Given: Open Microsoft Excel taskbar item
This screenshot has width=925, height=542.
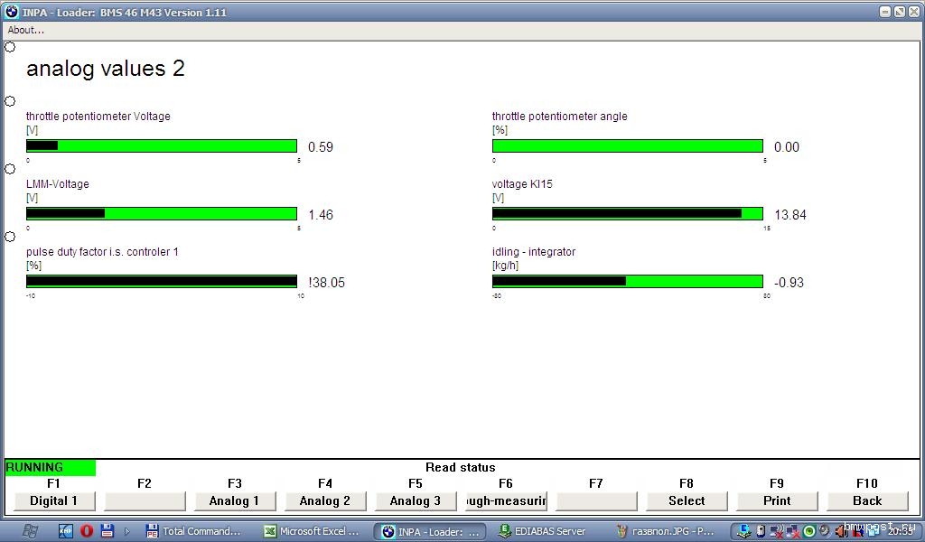Looking at the screenshot, I should tap(313, 531).
